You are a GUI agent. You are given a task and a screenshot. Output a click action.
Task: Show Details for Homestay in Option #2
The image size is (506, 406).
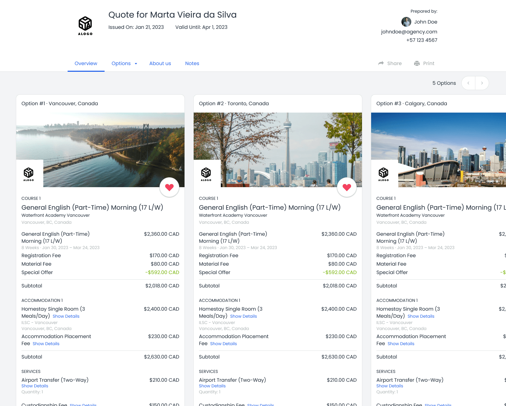click(x=244, y=316)
